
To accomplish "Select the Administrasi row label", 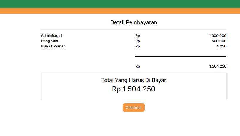I will tap(52, 36).
